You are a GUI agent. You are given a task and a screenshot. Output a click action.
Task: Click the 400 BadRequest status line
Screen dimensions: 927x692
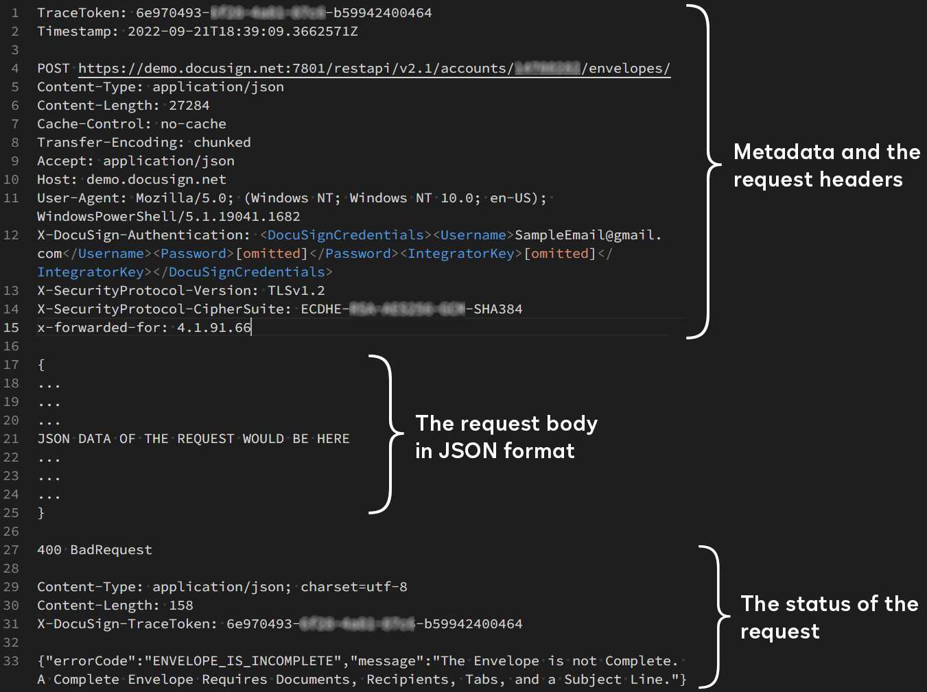pos(95,549)
